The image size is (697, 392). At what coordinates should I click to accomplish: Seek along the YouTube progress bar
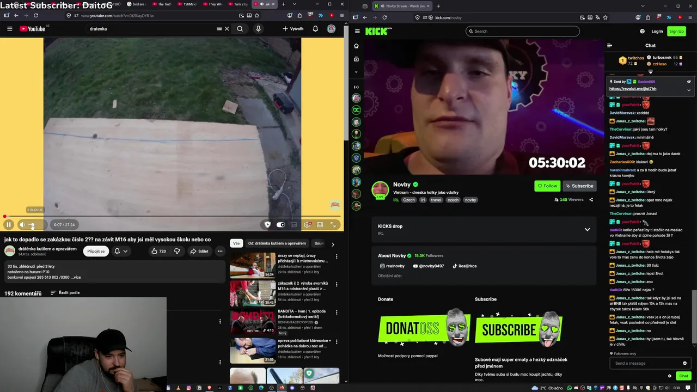(x=172, y=216)
